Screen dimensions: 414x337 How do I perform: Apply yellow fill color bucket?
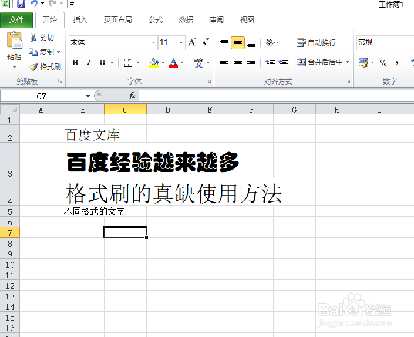coord(154,63)
